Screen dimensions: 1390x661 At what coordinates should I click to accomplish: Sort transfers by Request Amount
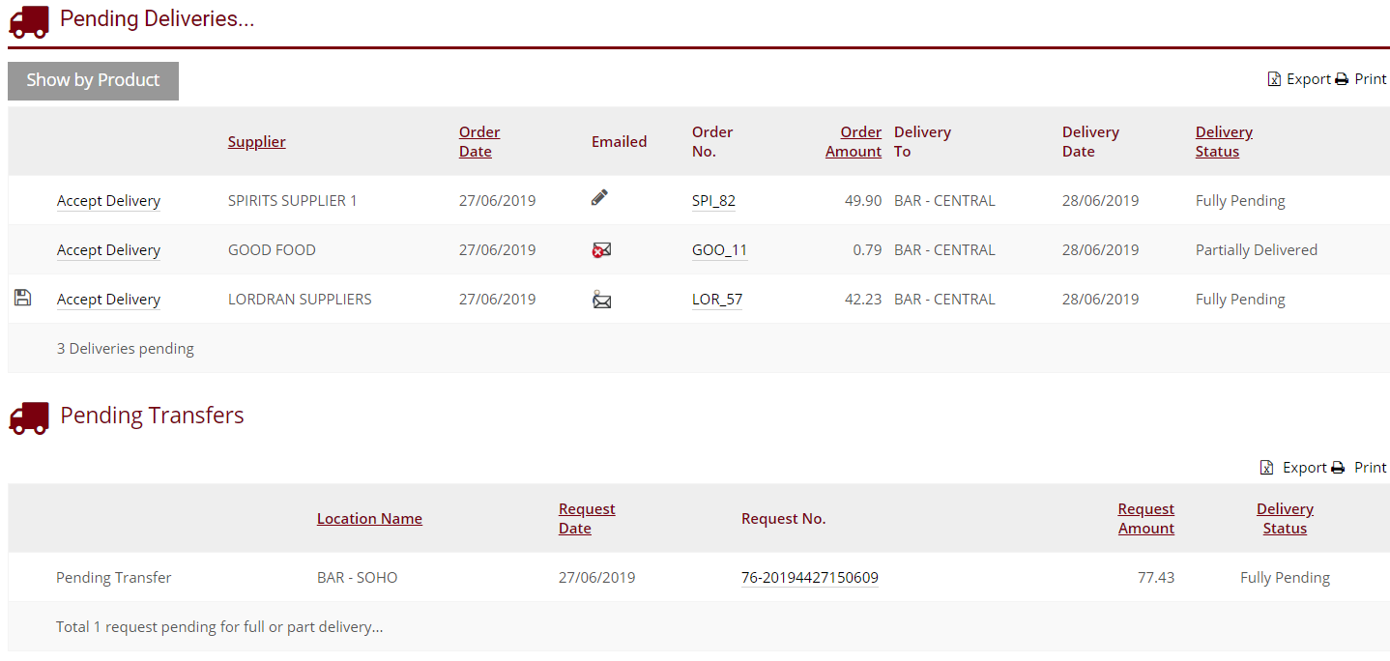click(x=1145, y=518)
